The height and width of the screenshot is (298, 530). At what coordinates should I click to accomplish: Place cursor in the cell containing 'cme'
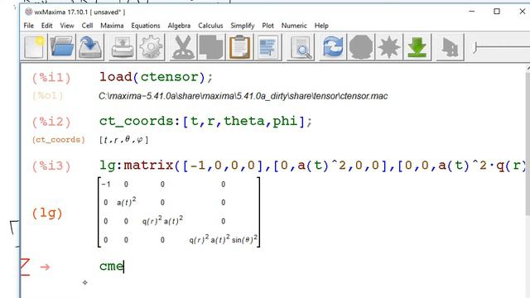(112, 267)
